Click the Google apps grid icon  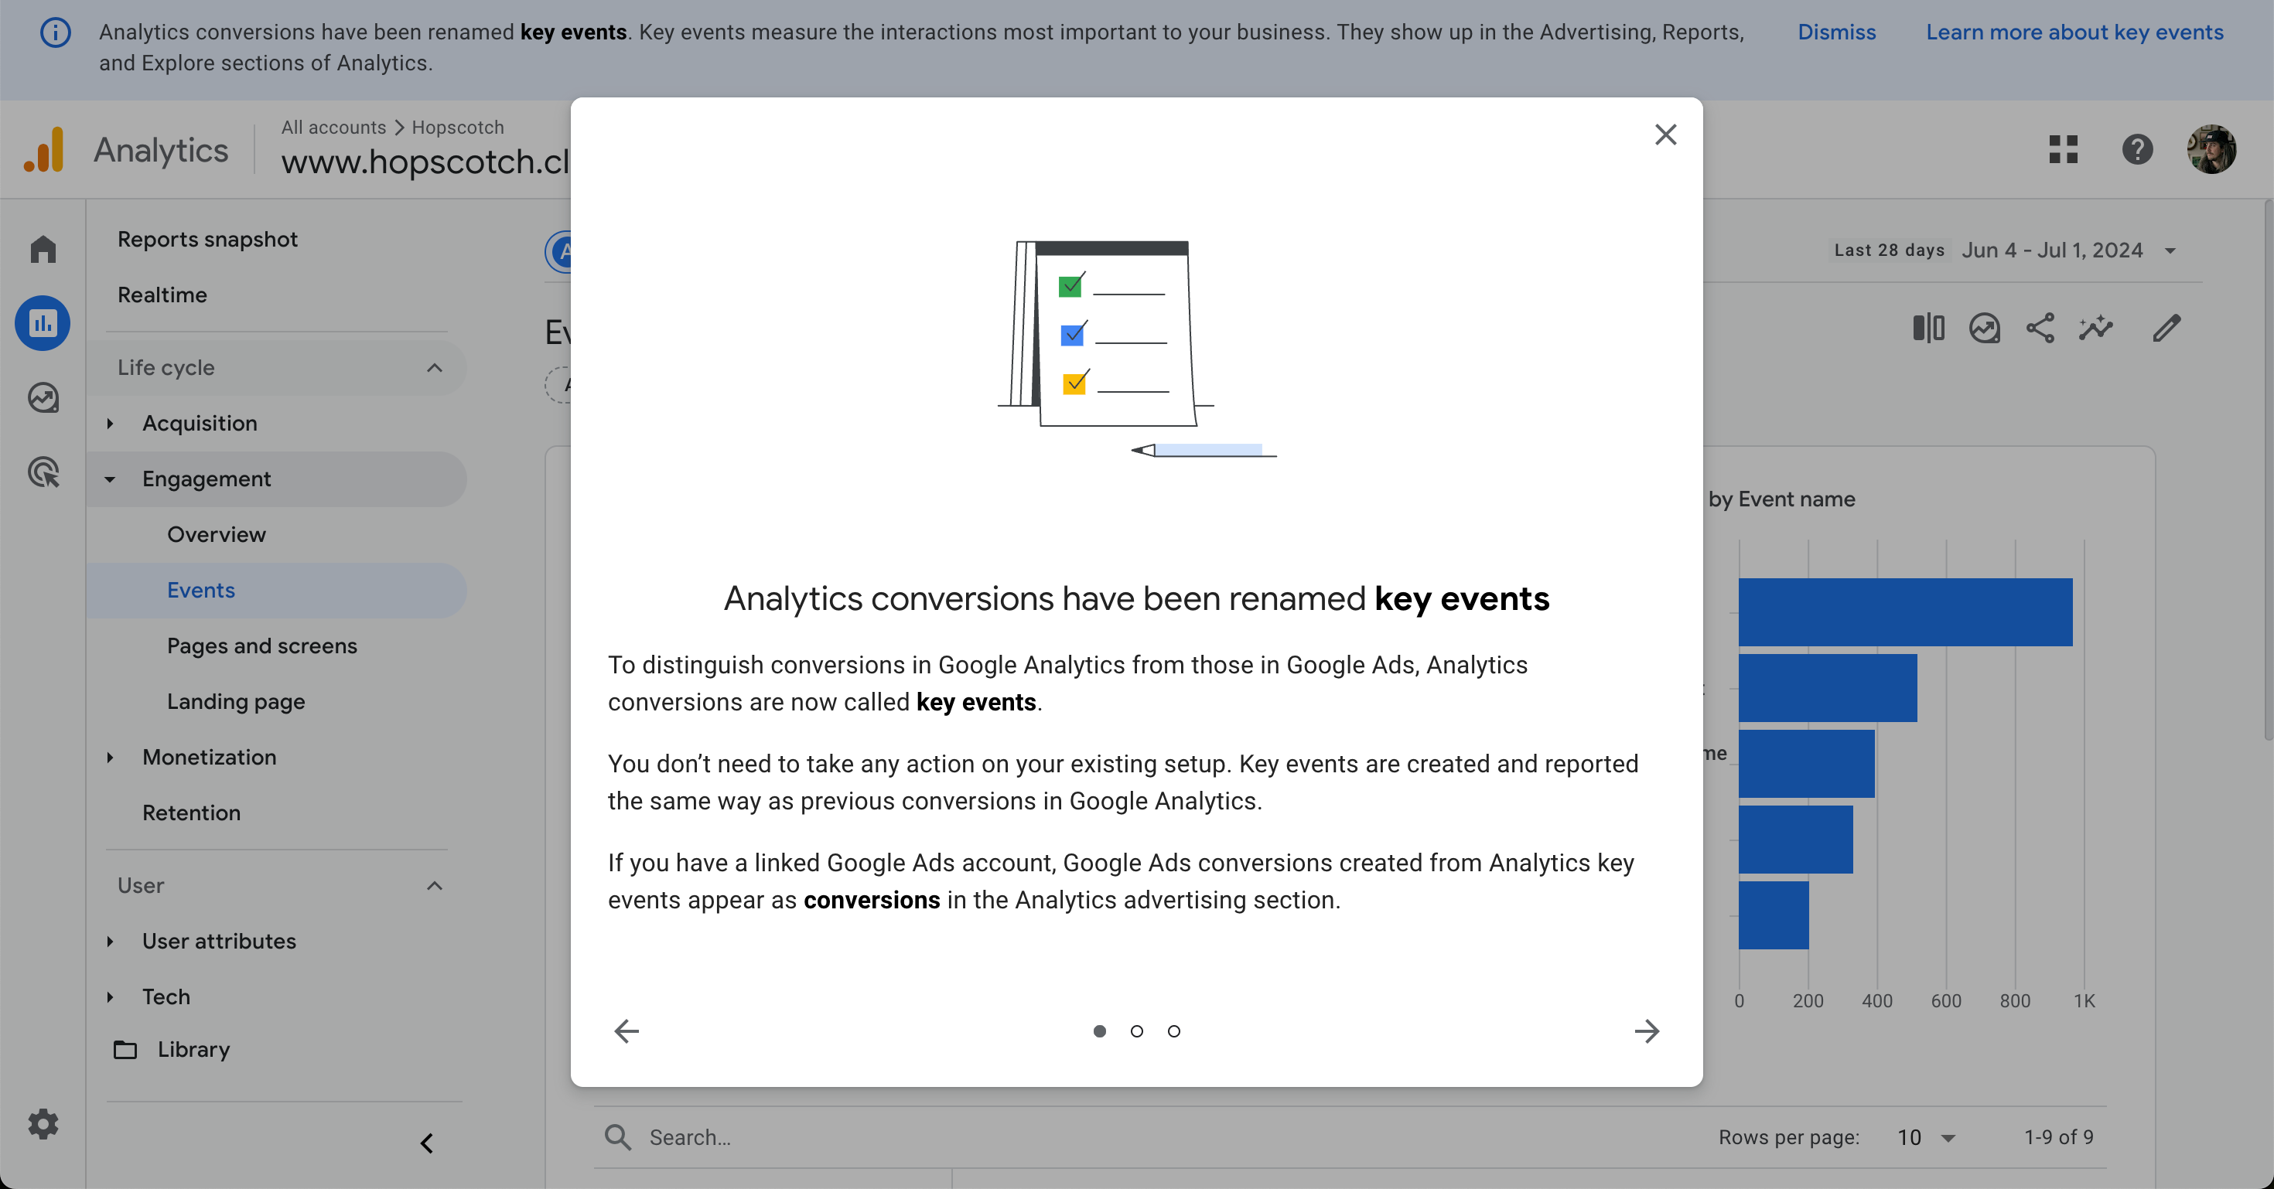tap(2063, 149)
